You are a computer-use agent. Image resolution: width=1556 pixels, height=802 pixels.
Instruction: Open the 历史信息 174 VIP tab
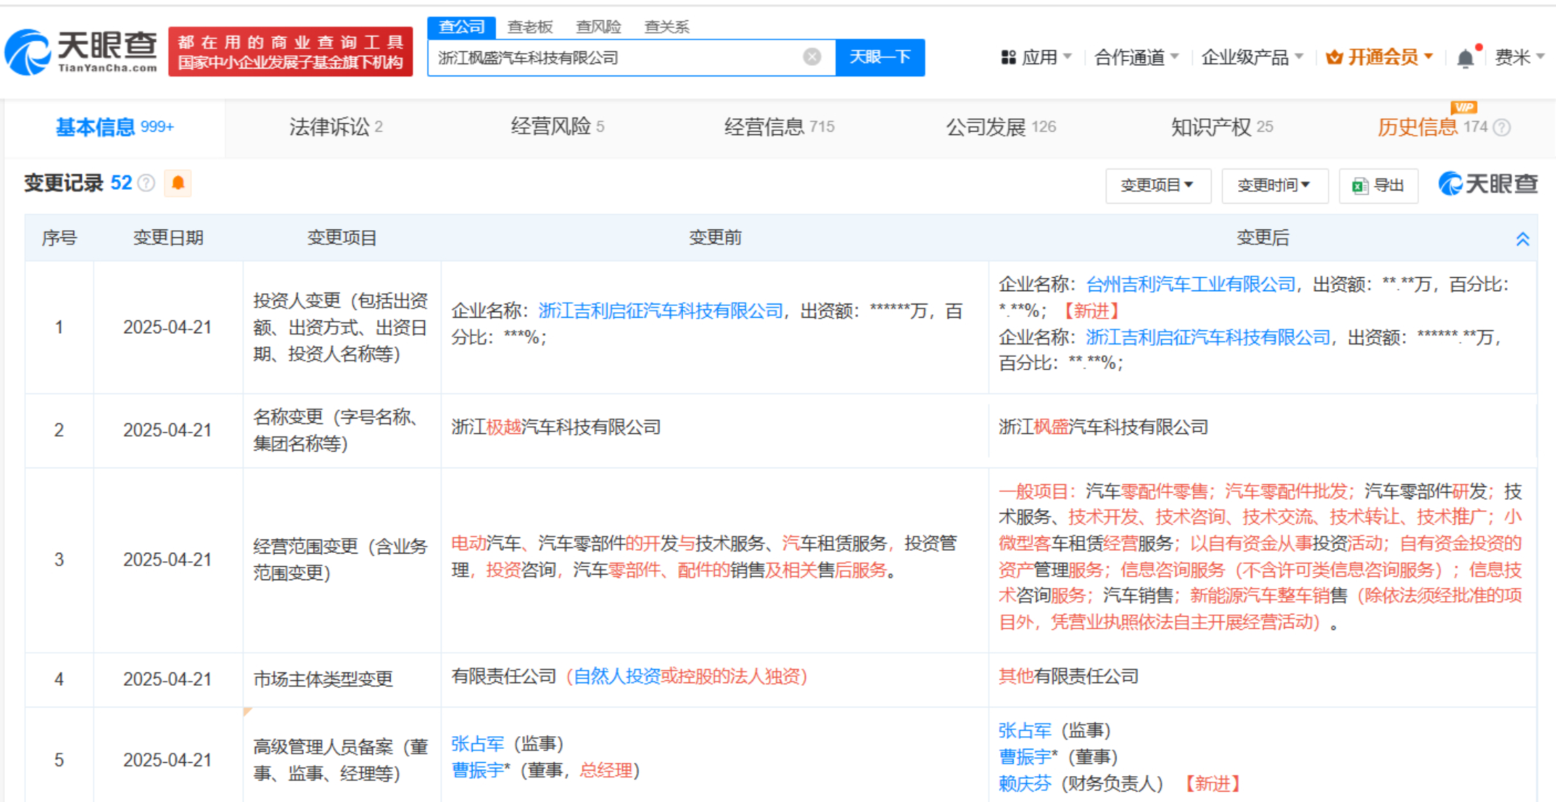tap(1432, 127)
